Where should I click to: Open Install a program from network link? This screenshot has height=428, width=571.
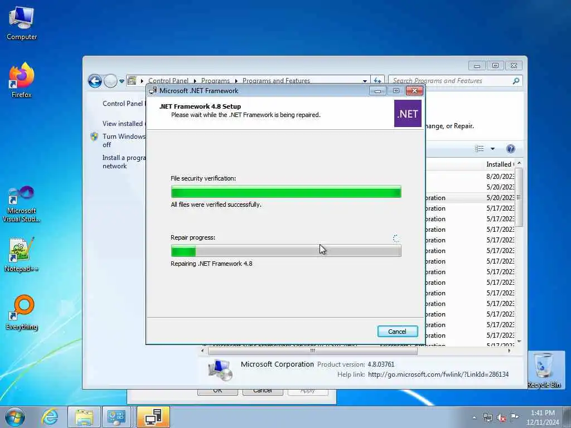point(123,162)
